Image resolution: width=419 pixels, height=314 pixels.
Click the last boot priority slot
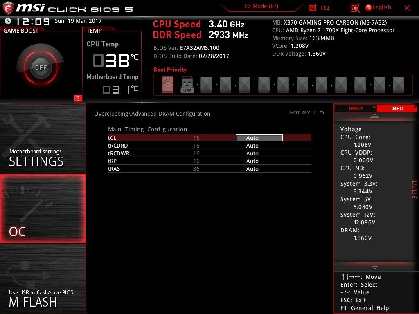tap(399, 85)
